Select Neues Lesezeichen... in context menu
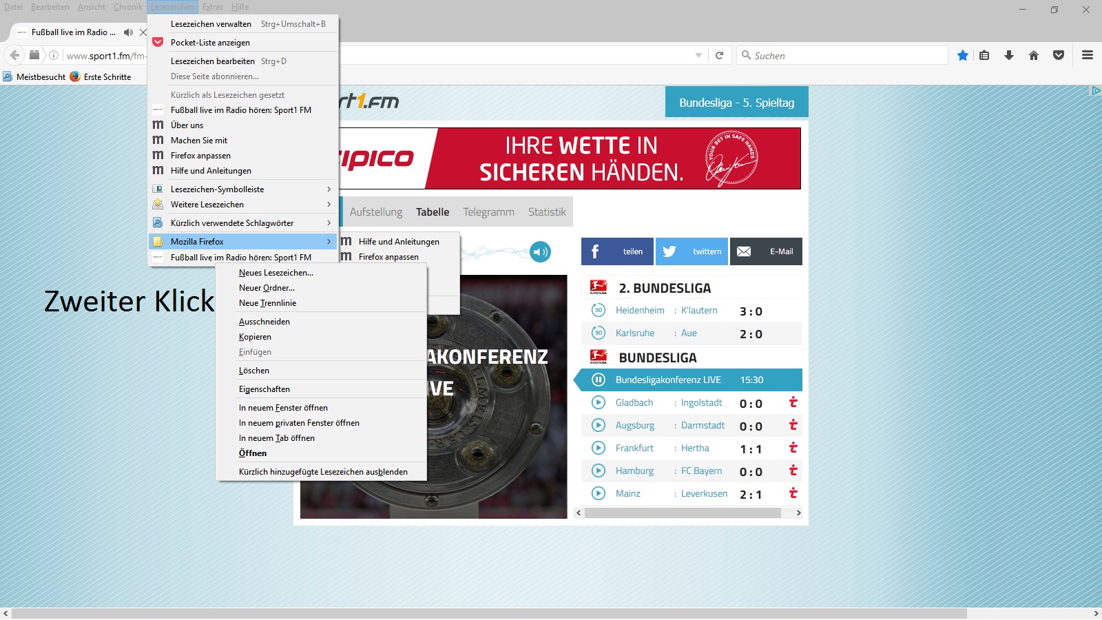Viewport: 1102px width, 620px height. (321, 273)
